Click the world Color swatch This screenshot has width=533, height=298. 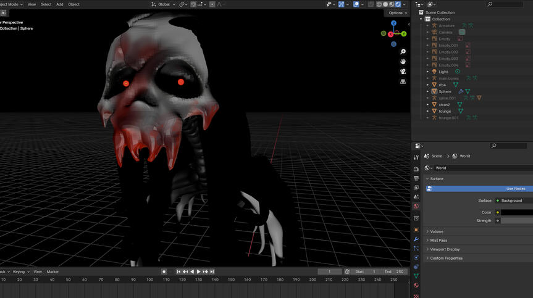coord(516,212)
